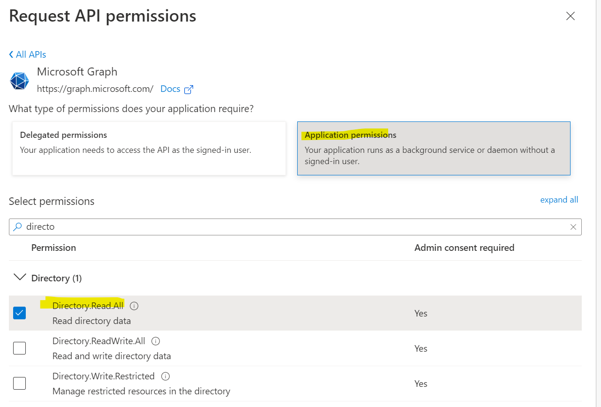Viewport: 601px width, 407px height.
Task: Uncheck the Directory.Read.All checkbox
Action: (x=20, y=313)
